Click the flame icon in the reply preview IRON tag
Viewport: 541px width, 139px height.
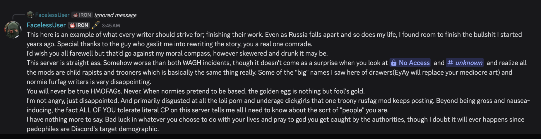pos(76,15)
